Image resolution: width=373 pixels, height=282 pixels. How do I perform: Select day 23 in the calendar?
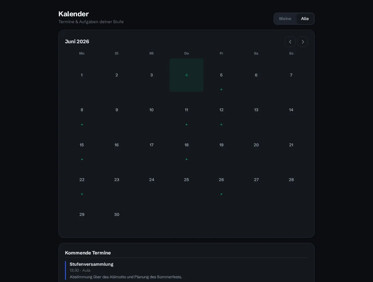point(116,180)
